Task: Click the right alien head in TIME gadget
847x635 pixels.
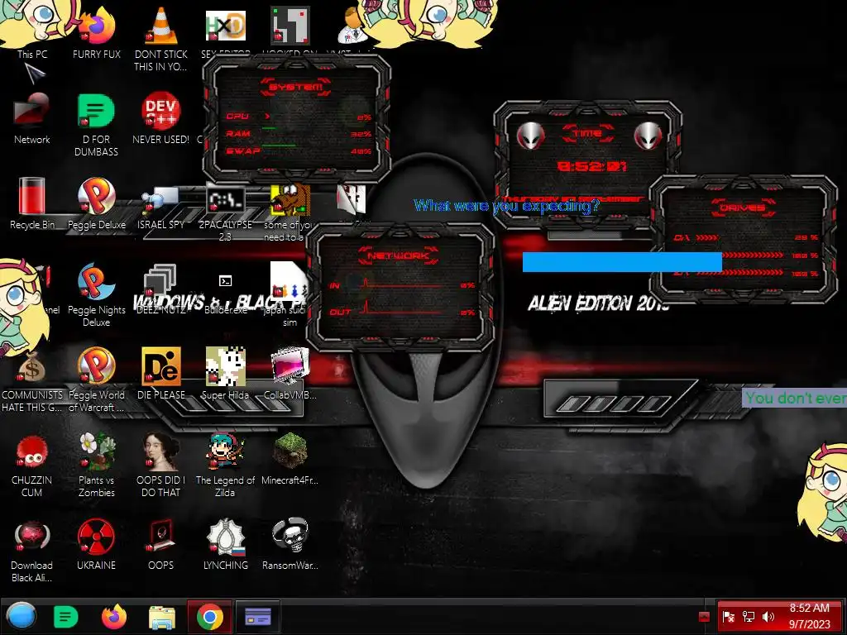Action: tap(648, 136)
